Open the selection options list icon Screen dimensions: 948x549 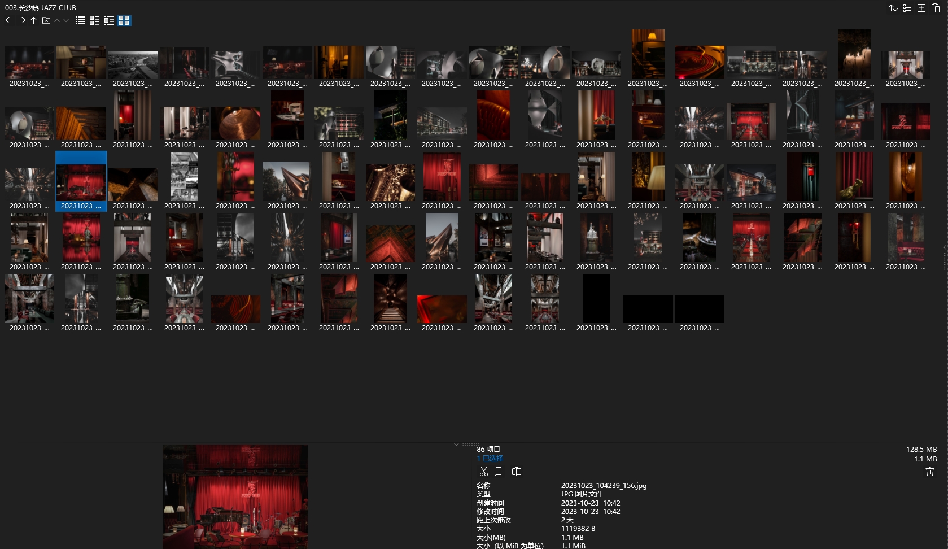[907, 8]
